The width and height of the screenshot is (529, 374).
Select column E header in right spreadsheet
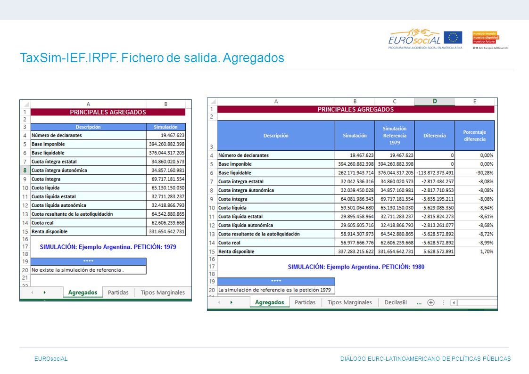pyautogui.click(x=474, y=101)
